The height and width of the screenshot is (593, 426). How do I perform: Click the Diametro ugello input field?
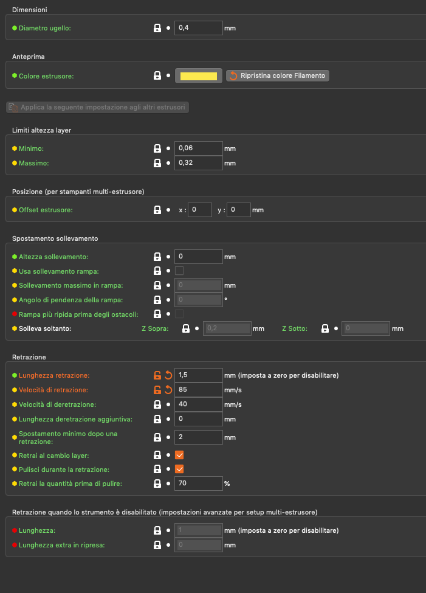pyautogui.click(x=198, y=28)
